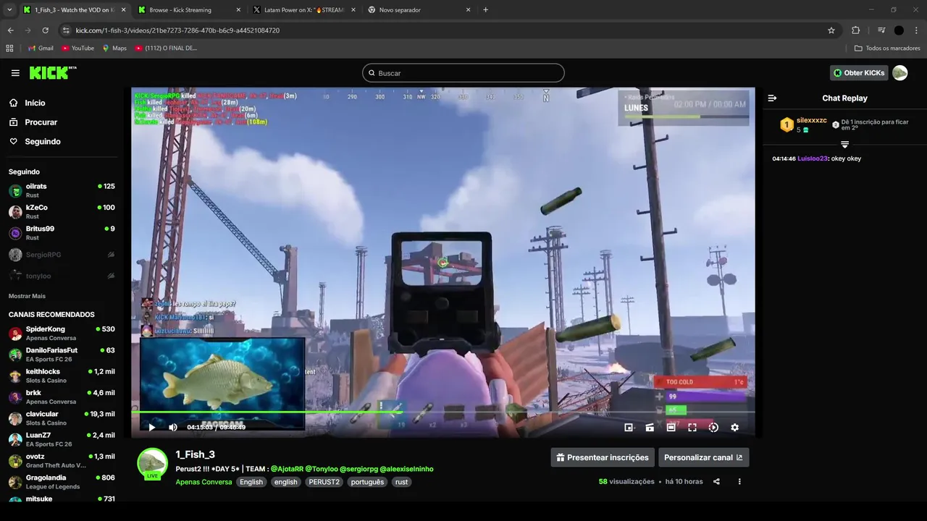
Task: Open a new browser tab with plus button
Action: [485, 10]
